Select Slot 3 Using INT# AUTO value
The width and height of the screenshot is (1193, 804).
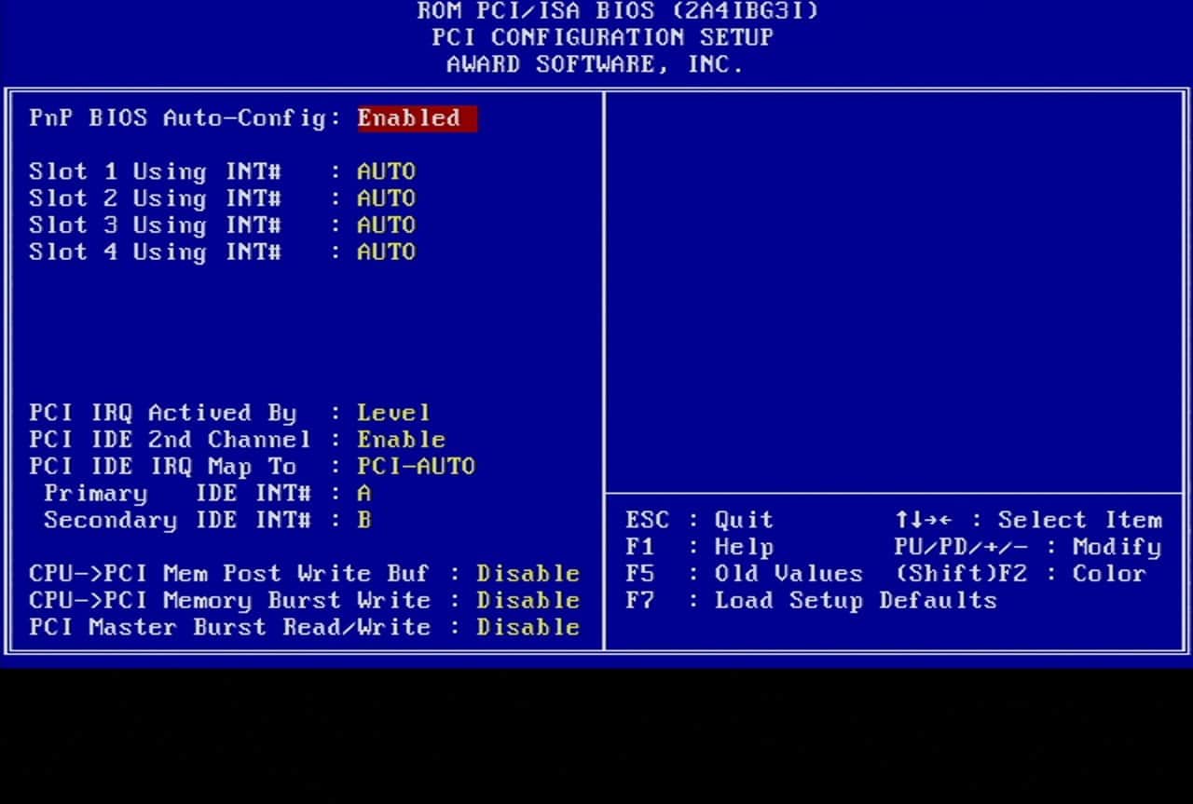[386, 225]
